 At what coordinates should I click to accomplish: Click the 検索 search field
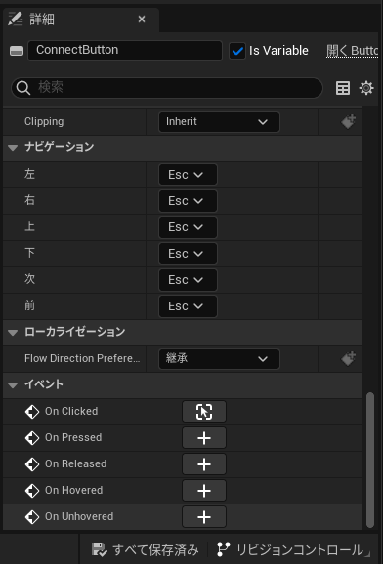167,88
